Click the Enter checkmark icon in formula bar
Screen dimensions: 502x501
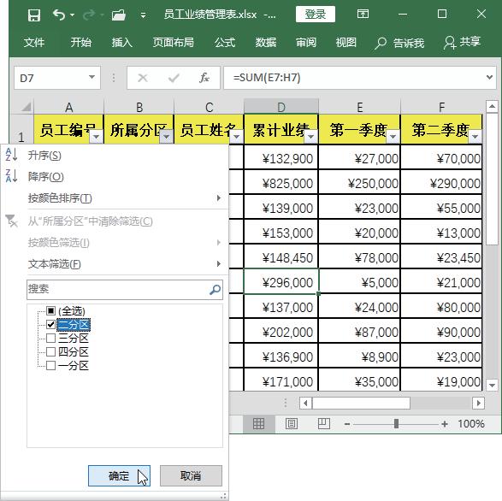click(174, 78)
